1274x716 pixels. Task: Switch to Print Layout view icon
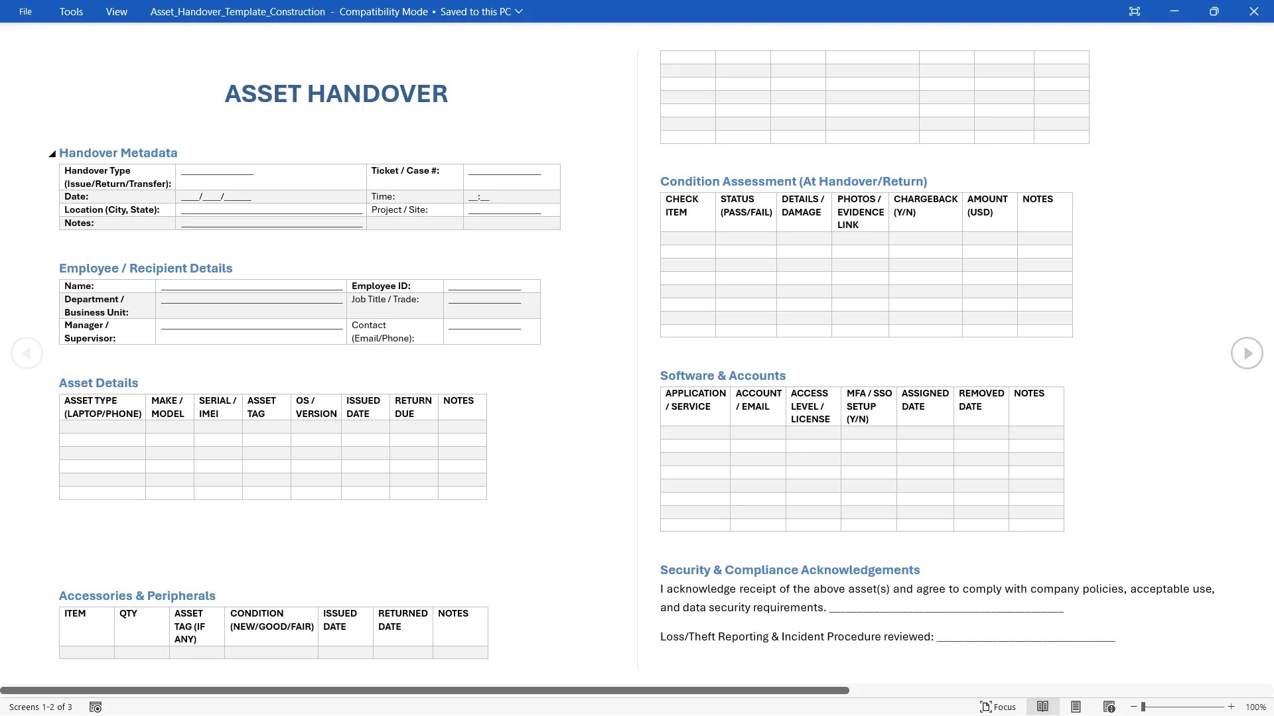1076,707
